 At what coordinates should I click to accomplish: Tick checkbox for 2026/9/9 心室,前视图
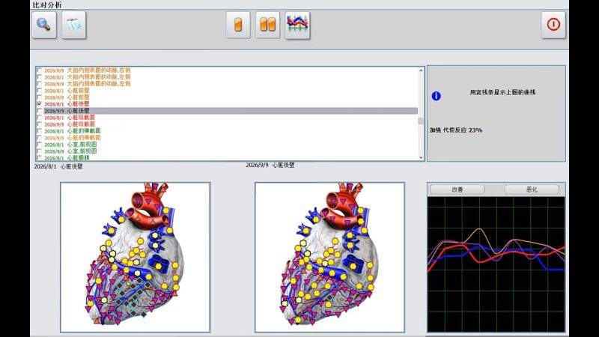tap(39, 151)
